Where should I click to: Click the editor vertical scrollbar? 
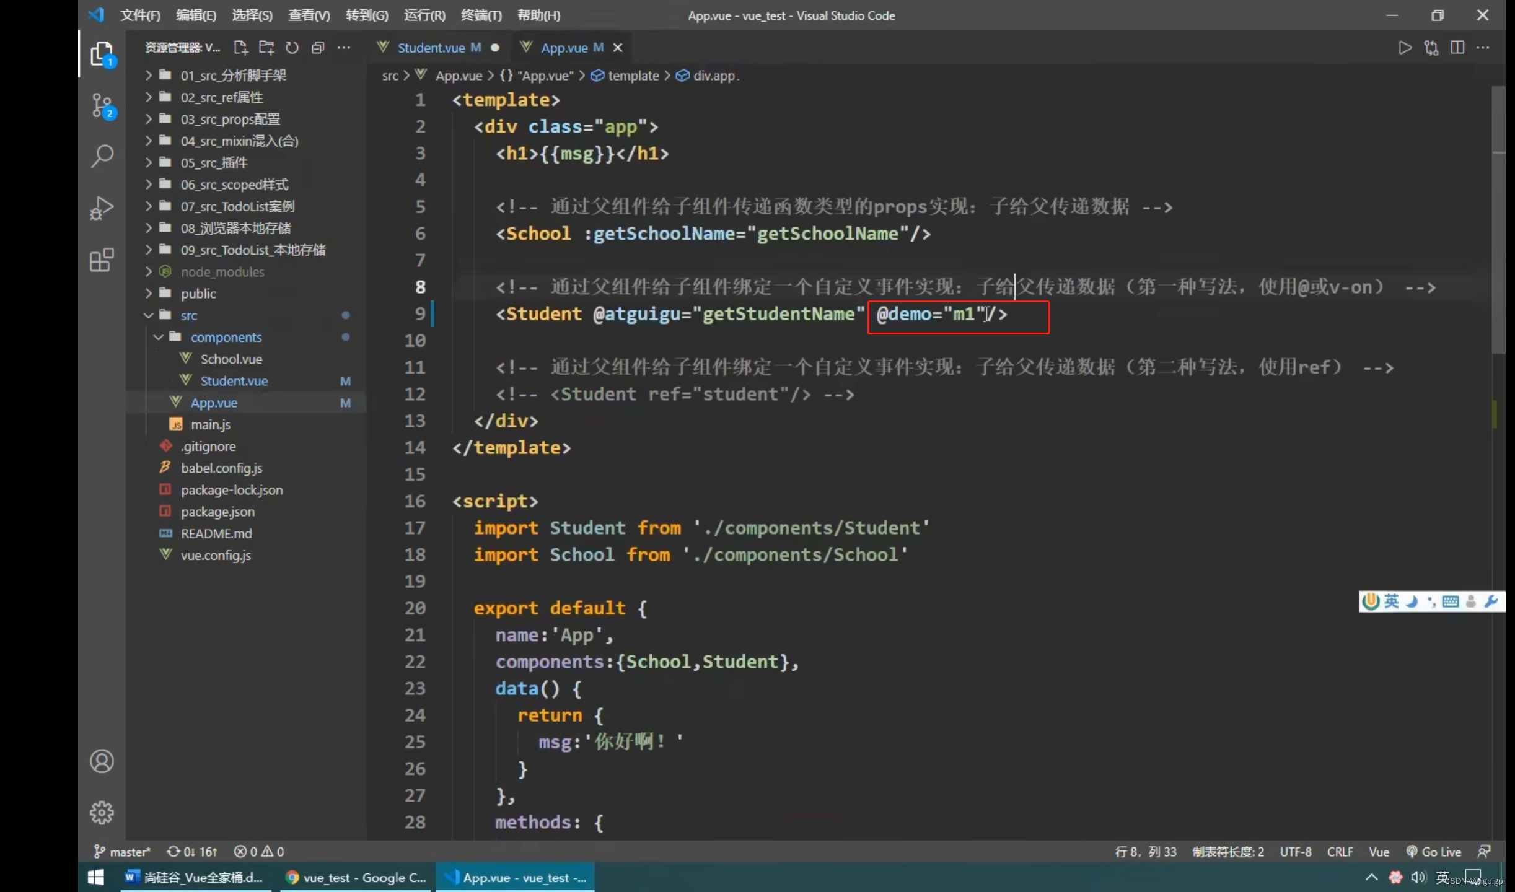(x=1498, y=220)
